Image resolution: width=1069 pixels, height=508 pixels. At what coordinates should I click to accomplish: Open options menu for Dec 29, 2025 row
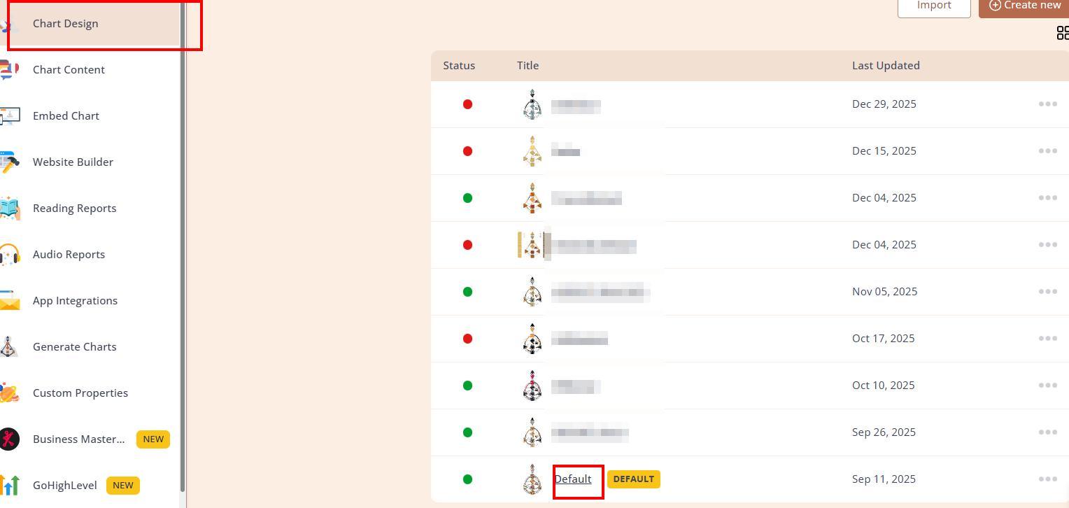pyautogui.click(x=1047, y=104)
